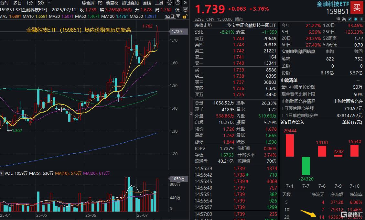This screenshot has width=365, height=220.
Task: Click the 通 connect badge
Action: [338, 19]
